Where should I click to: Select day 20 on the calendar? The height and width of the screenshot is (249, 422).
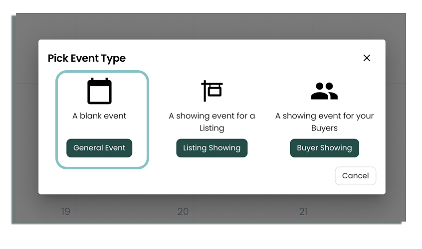pos(183,212)
